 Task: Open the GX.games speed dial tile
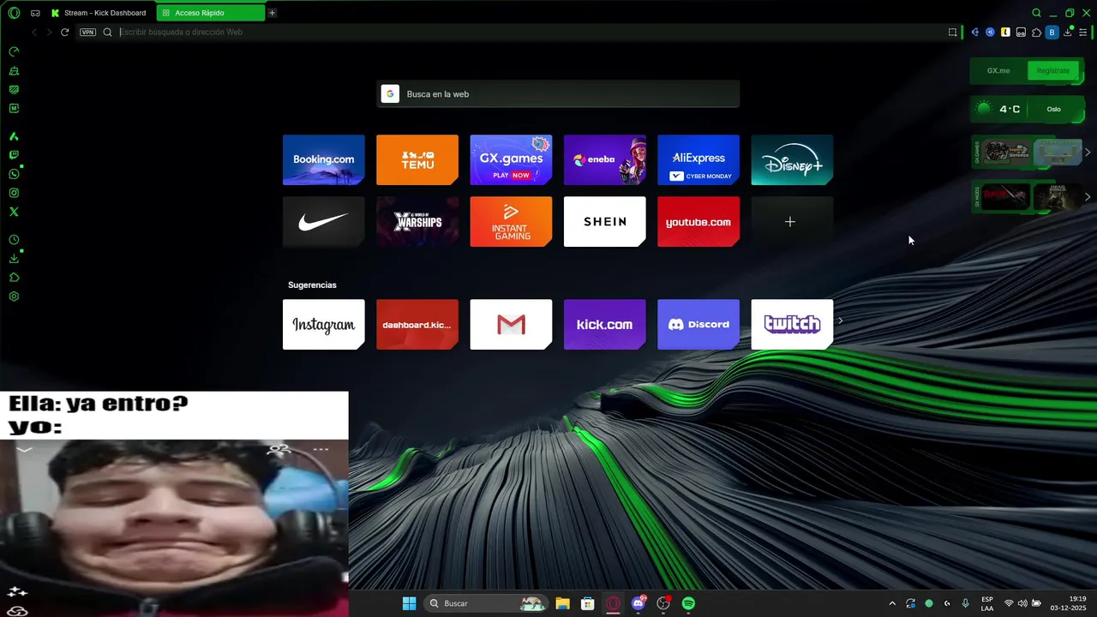point(511,159)
